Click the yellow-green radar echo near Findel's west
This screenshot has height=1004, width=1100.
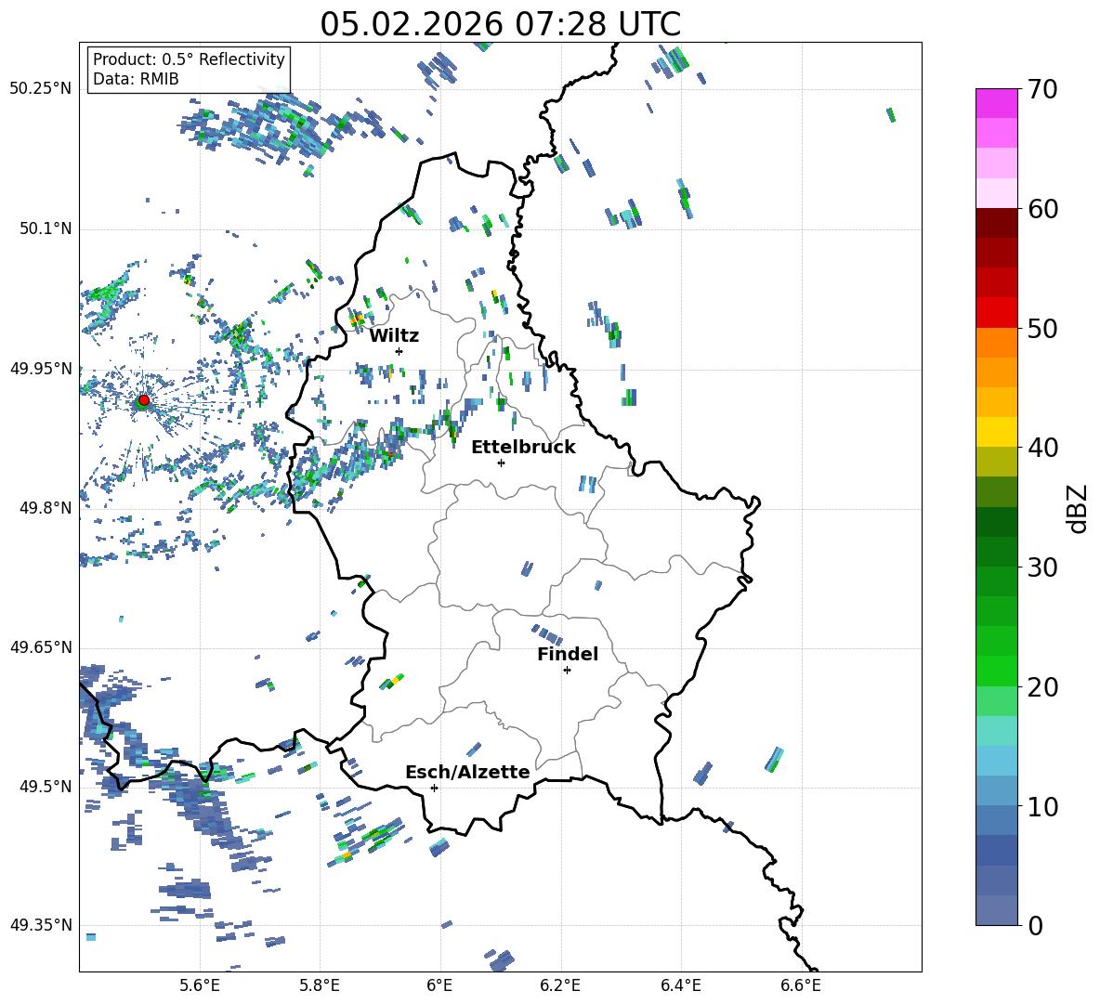pos(392,682)
